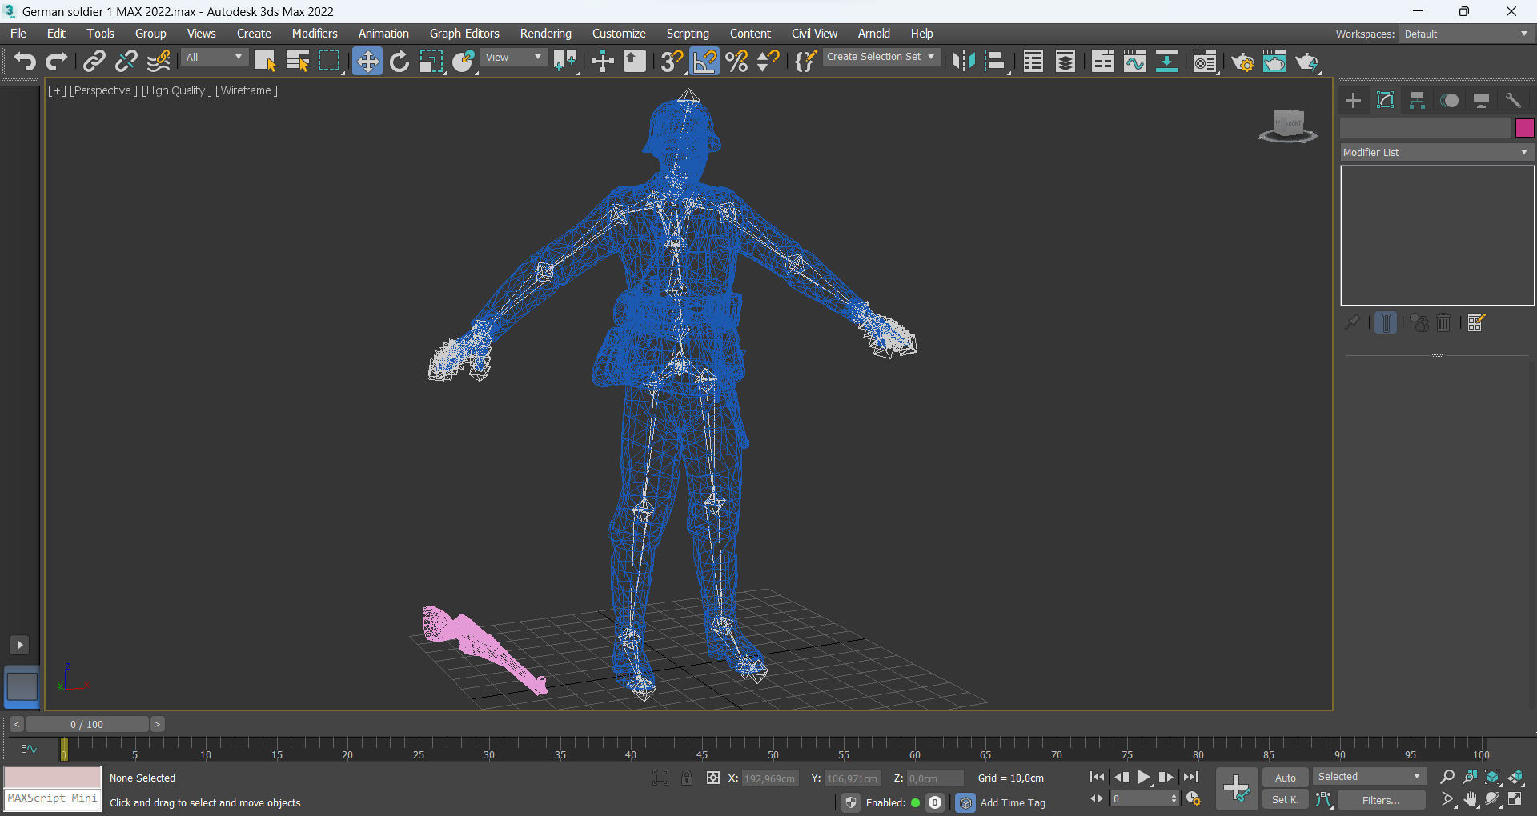Open the Rendering menu

coord(546,34)
